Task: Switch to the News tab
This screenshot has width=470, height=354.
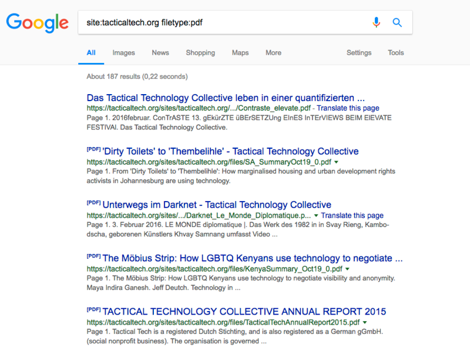Action: tap(160, 53)
